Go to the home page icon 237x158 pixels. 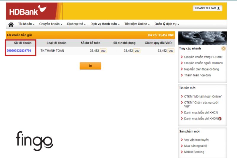click(11, 24)
